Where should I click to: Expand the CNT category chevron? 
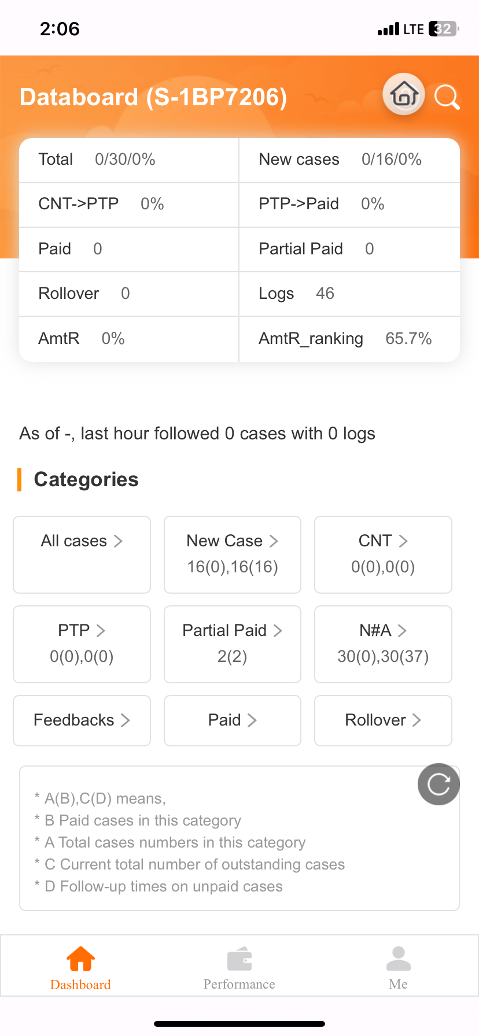(403, 541)
